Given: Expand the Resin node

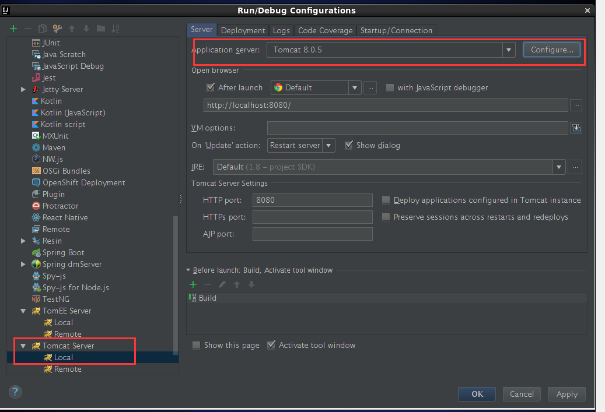Looking at the screenshot, I should 23,241.
